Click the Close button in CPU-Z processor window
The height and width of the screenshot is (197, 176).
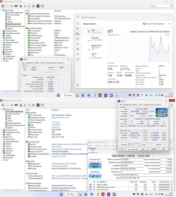164,149
